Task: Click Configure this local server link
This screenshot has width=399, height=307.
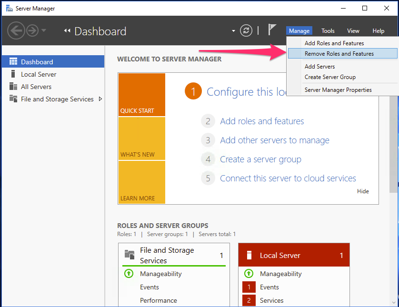Action: (x=247, y=91)
